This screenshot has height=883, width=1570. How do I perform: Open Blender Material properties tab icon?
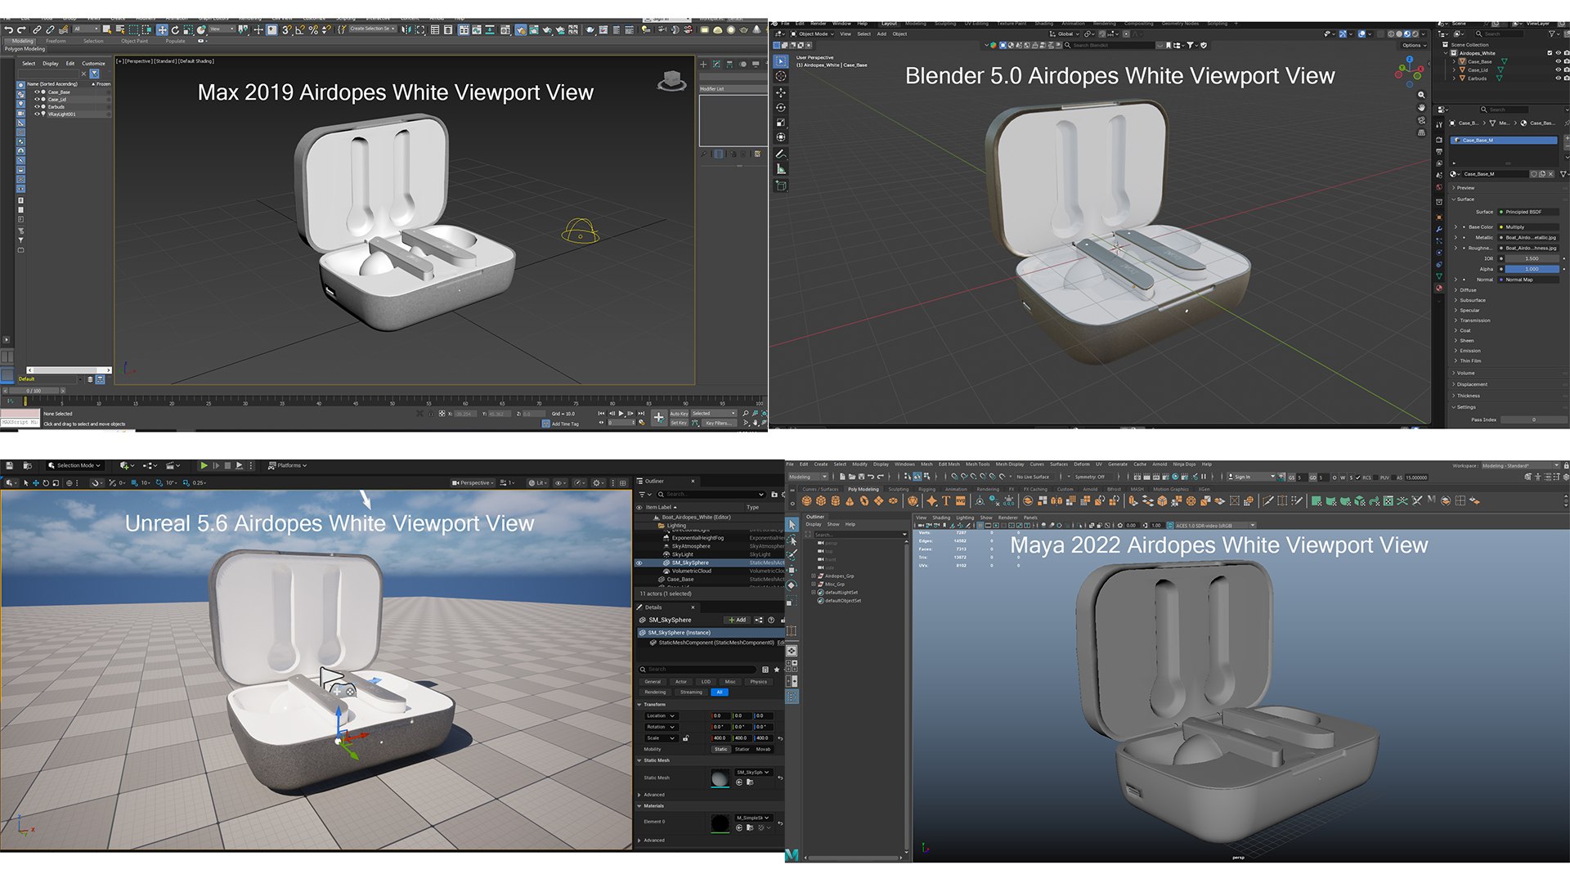coord(1439,288)
